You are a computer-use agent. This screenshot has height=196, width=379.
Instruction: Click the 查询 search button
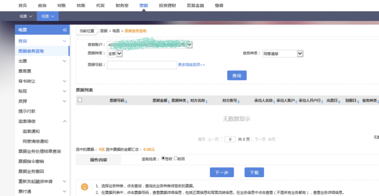click(237, 76)
